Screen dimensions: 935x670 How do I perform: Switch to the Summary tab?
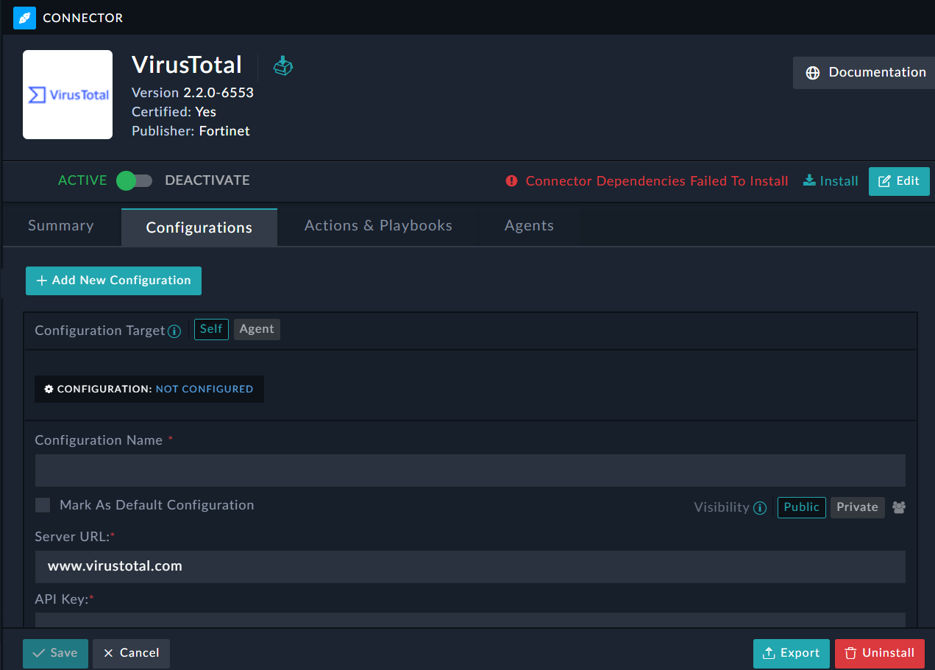[x=61, y=226]
